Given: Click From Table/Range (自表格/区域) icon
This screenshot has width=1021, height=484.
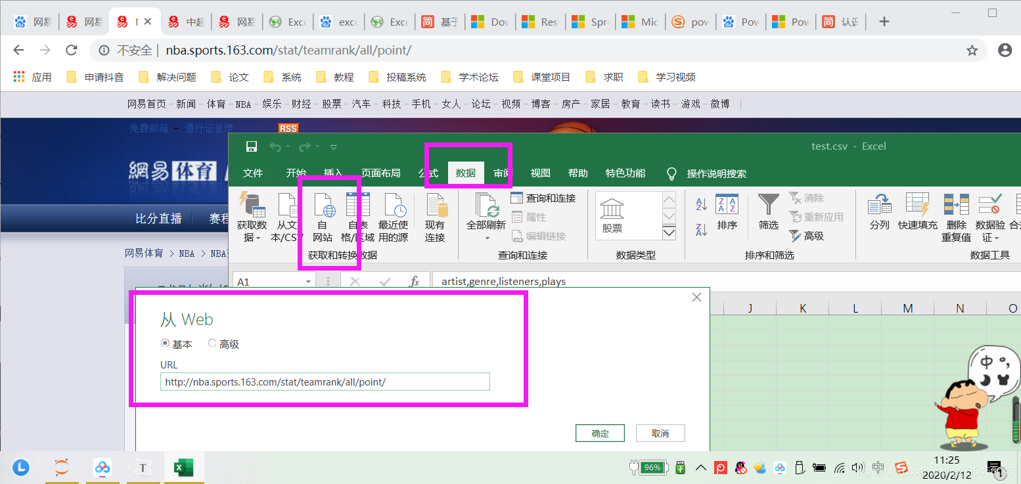Looking at the screenshot, I should click(358, 217).
